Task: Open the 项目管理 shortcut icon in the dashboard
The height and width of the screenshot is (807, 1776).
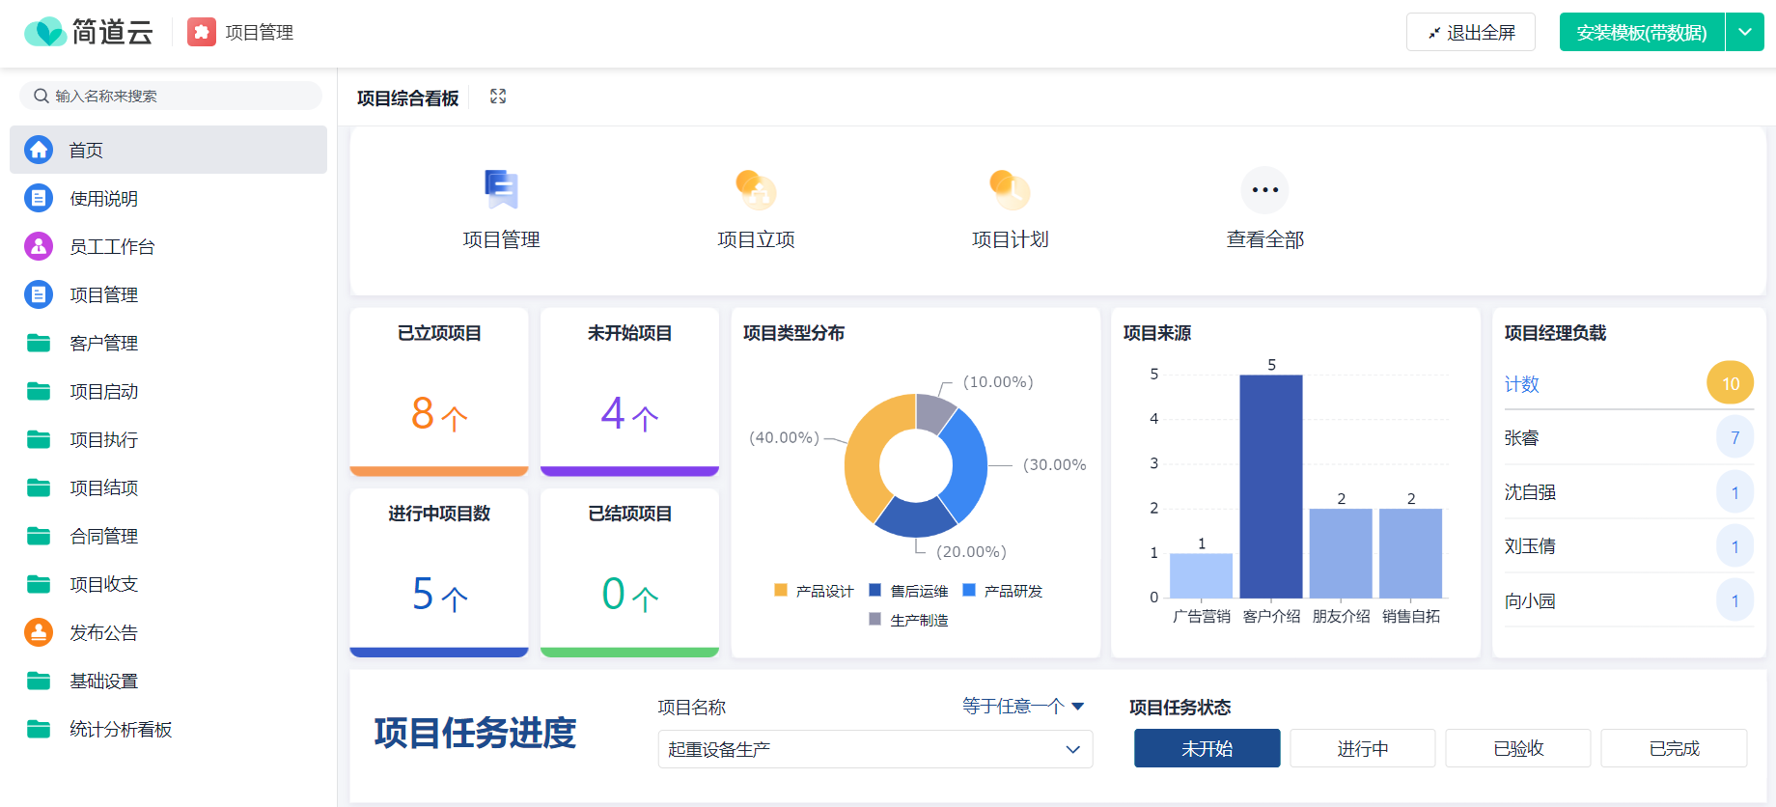Action: 501,189
